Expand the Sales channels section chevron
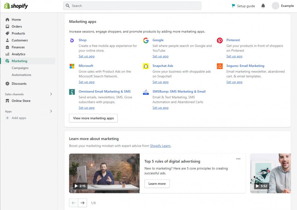Screen dimensions: 297x210 coord(51,94)
